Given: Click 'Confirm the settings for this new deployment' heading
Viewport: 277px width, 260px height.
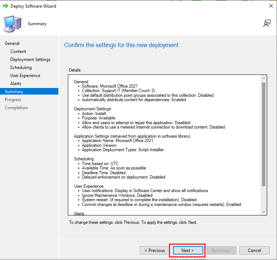Looking at the screenshot, I should pyautogui.click(x=122, y=45).
